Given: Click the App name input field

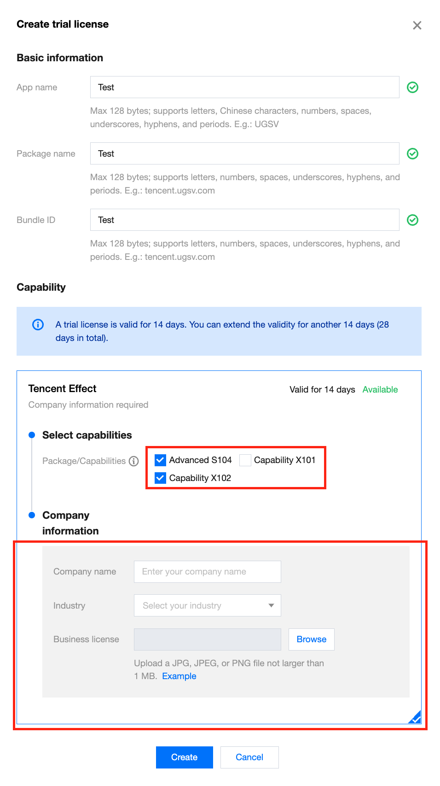Looking at the screenshot, I should coord(244,87).
